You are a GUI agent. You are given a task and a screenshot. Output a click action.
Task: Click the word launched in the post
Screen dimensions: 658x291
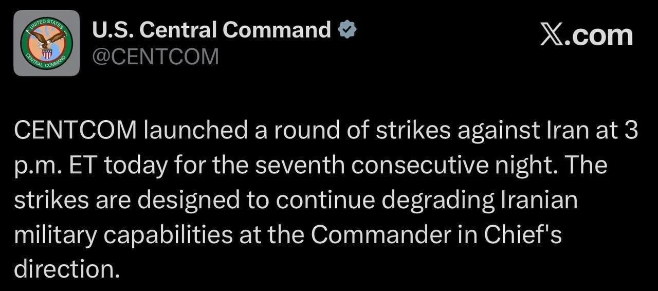tap(196, 131)
